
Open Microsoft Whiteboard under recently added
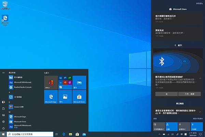click(25, 82)
